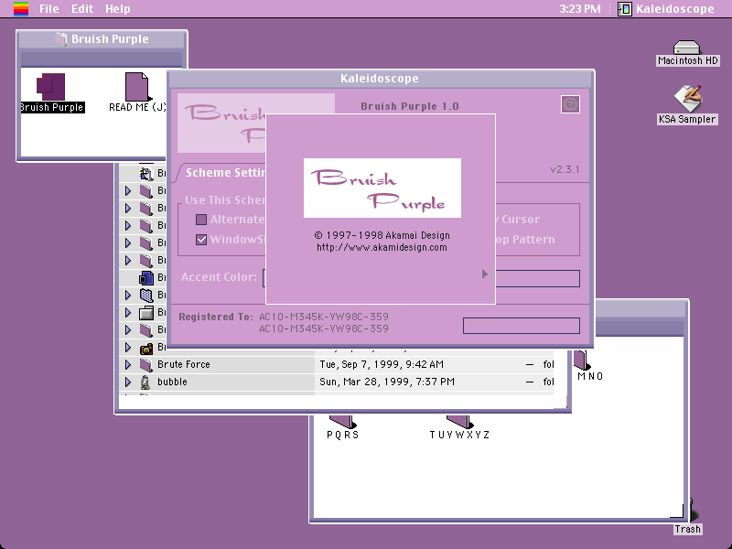
Task: Expand the triangle beside the dotted grid icon
Action: [128, 295]
